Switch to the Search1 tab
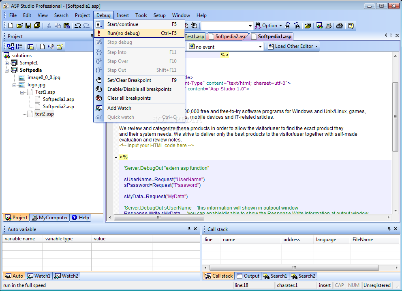This screenshot has height=291, width=402. pos(275,276)
